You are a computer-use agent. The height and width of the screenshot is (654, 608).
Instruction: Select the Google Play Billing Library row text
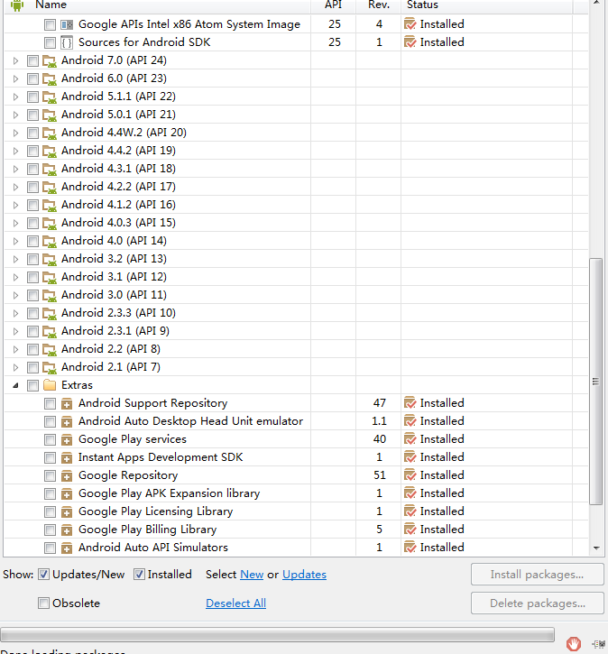[148, 530]
